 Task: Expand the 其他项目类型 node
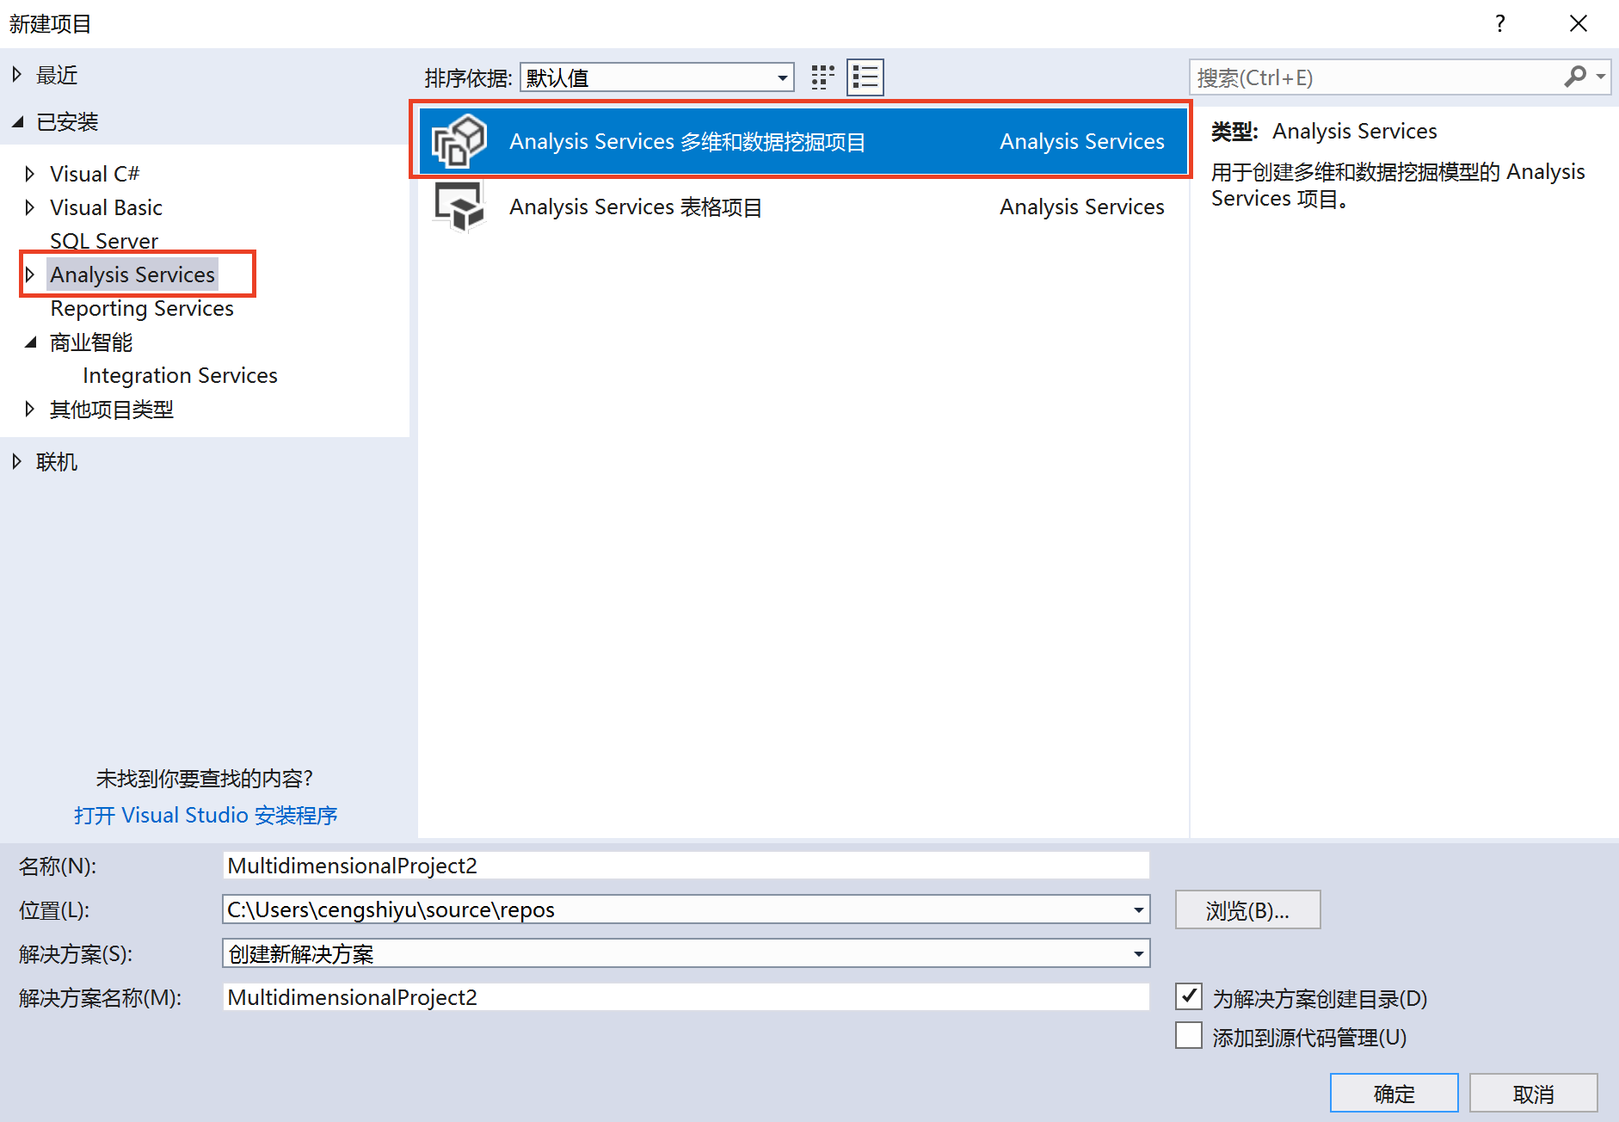pyautogui.click(x=30, y=410)
